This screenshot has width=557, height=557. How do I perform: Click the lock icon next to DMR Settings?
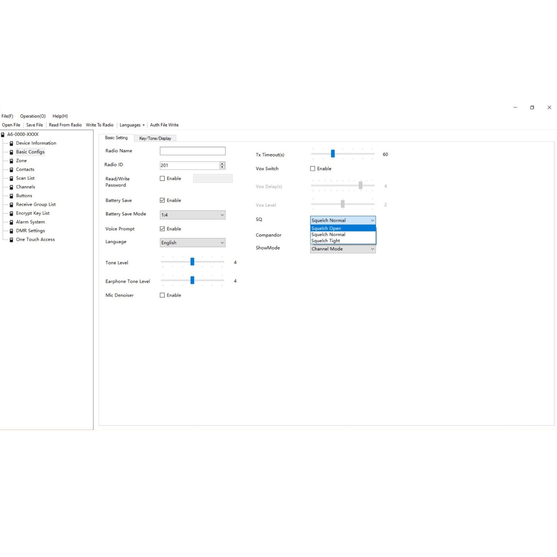[x=11, y=231]
